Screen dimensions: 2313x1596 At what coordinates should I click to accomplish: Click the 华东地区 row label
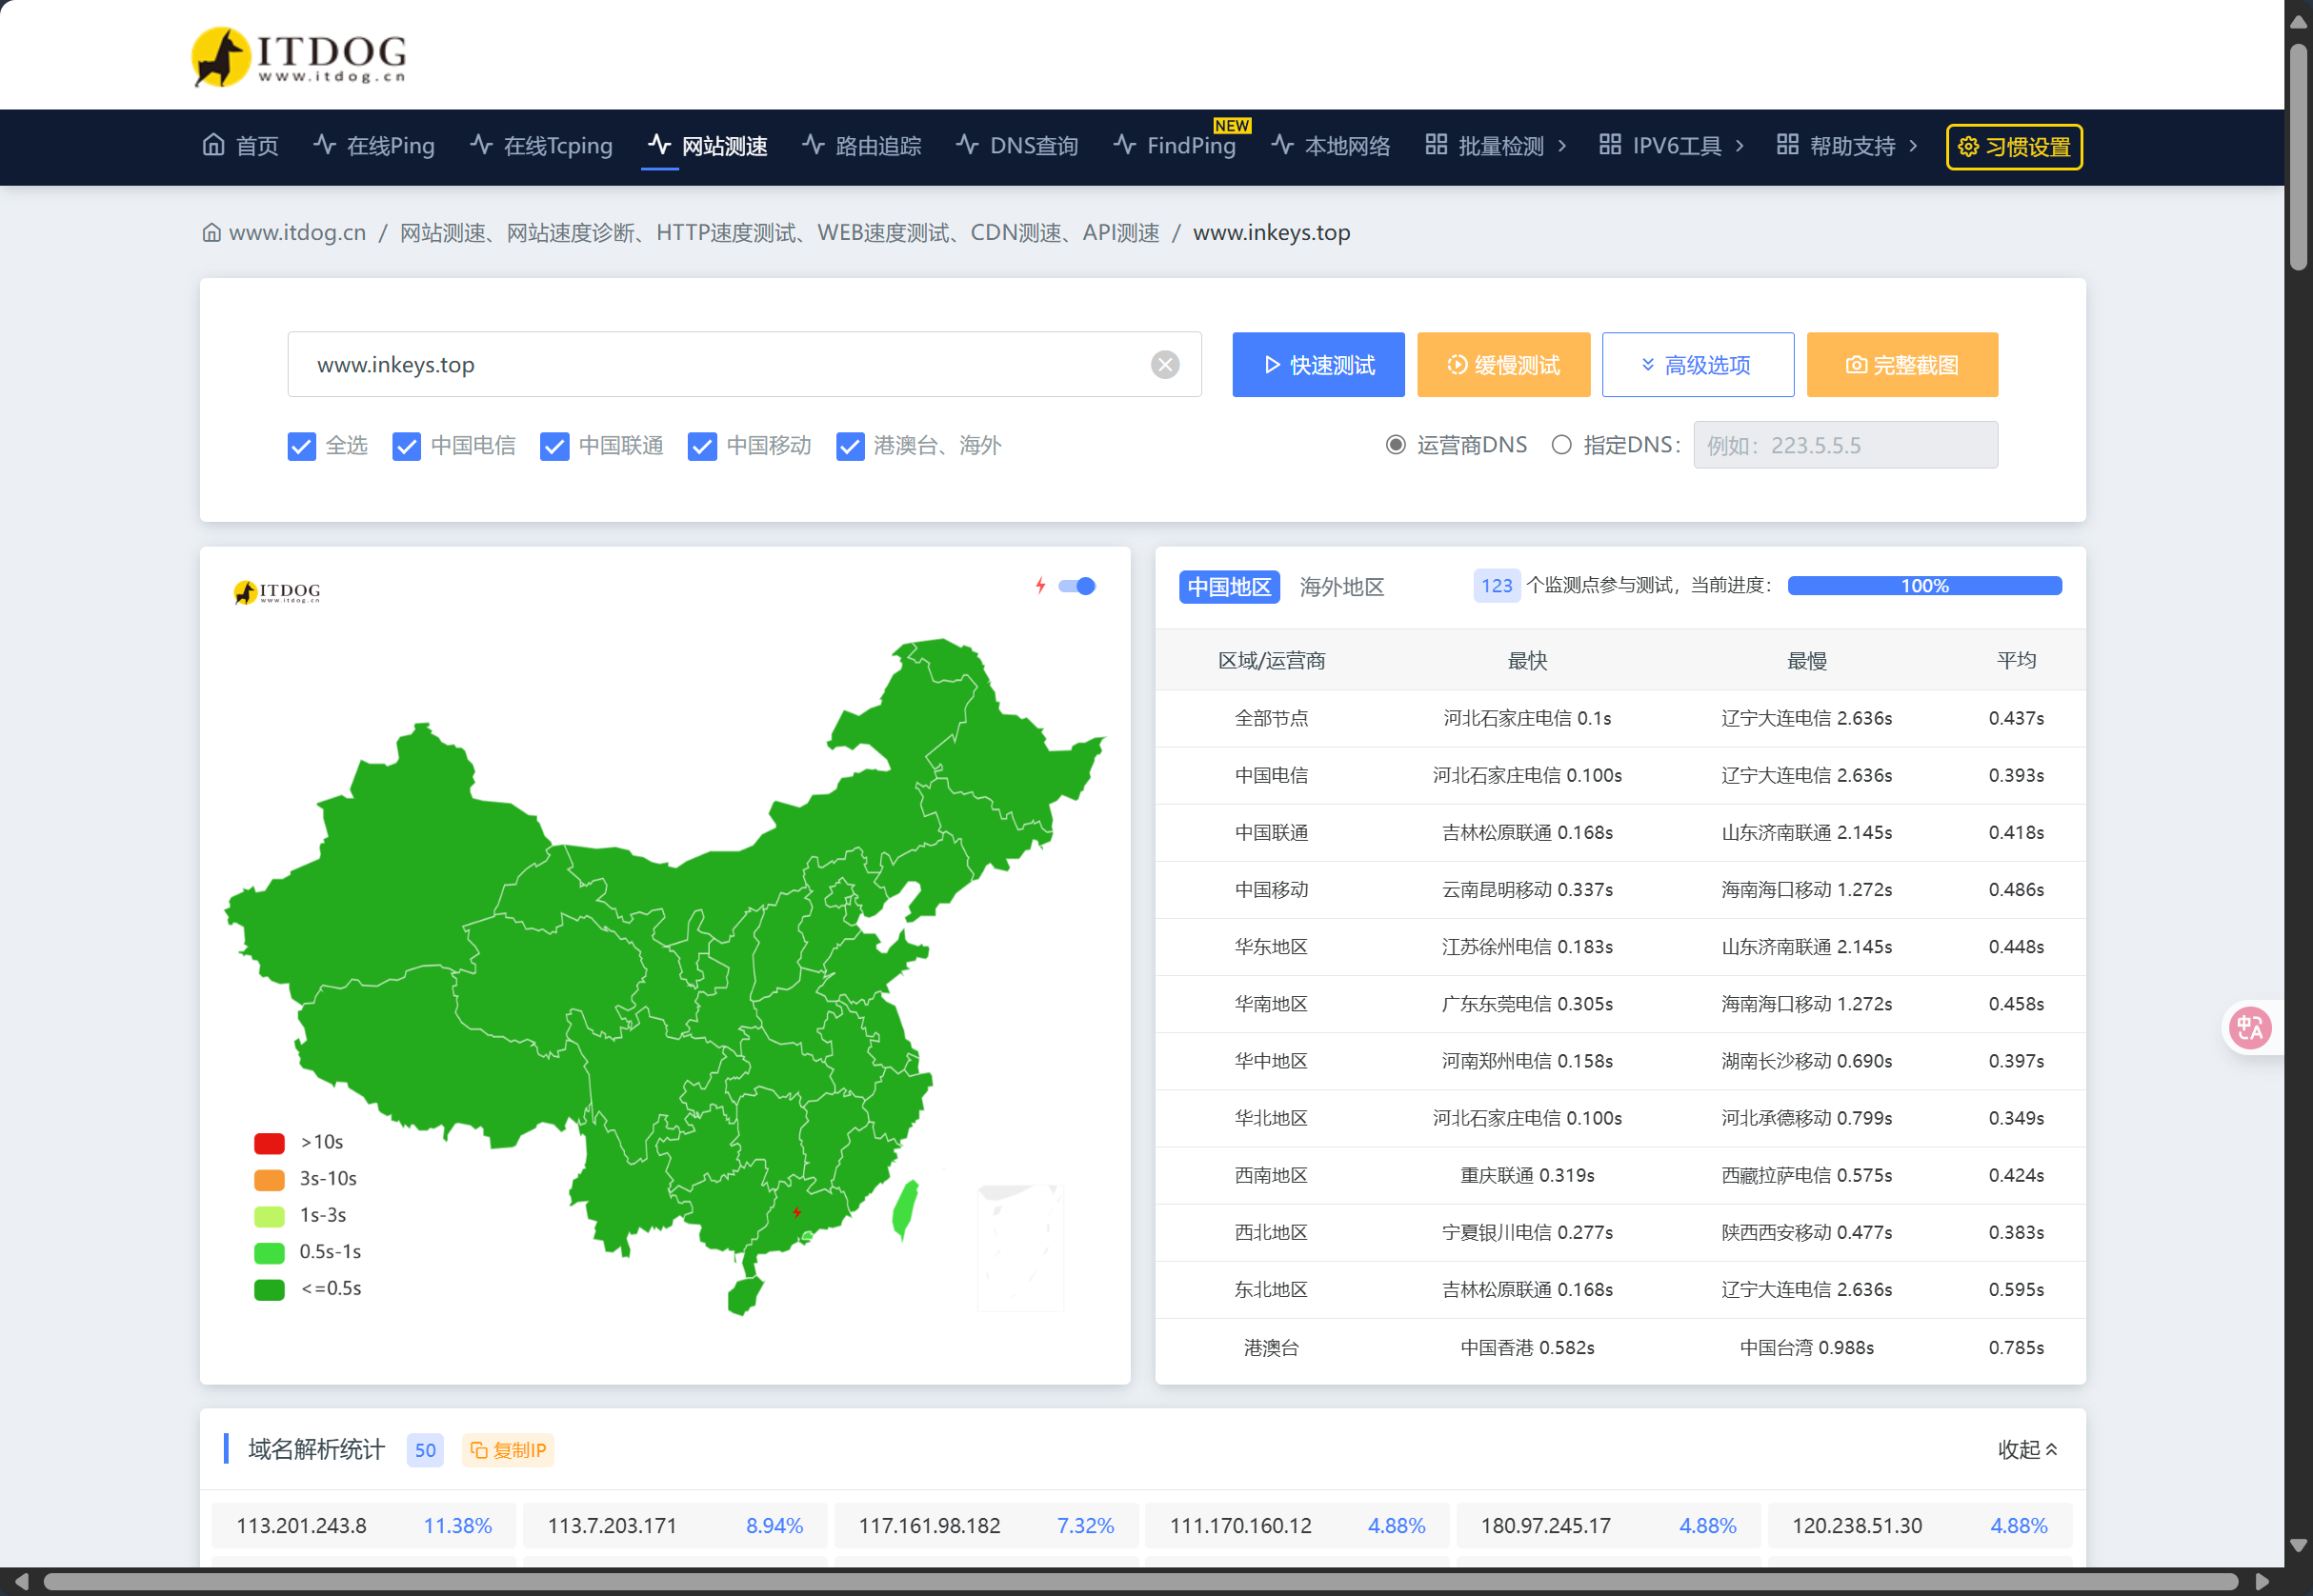(1271, 947)
